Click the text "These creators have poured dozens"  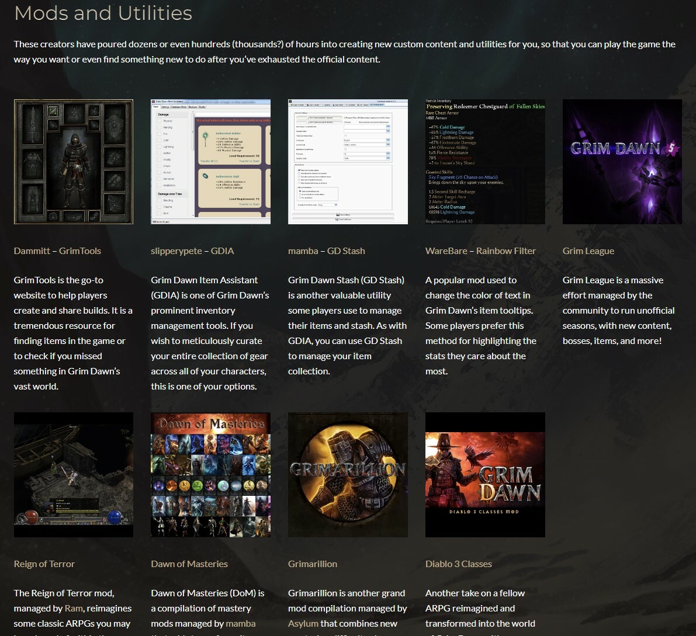85,44
